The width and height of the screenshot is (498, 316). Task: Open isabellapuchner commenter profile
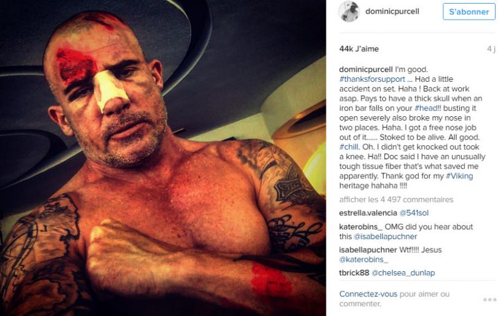[x=368, y=250]
